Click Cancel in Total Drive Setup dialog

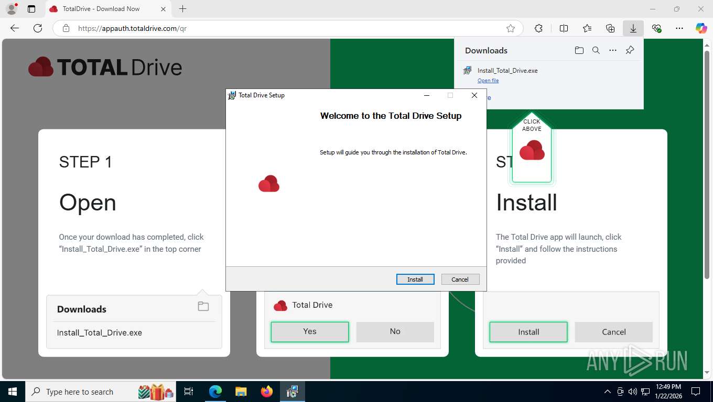coord(460,280)
